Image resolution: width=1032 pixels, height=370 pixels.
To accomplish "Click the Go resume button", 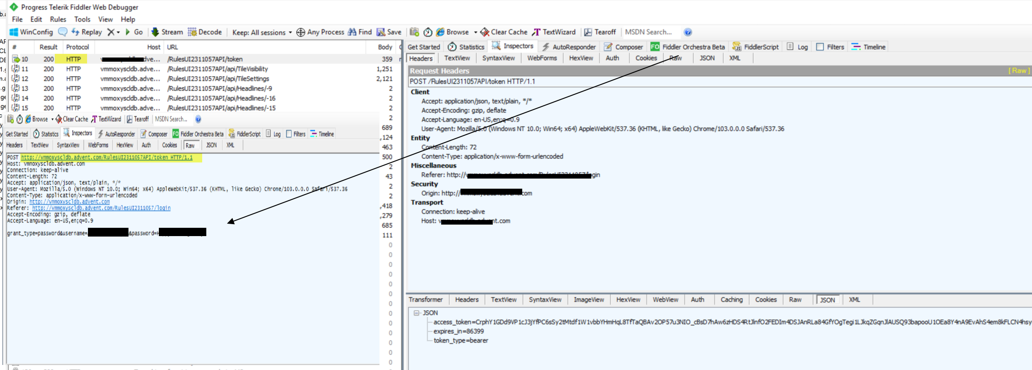I will (x=134, y=32).
